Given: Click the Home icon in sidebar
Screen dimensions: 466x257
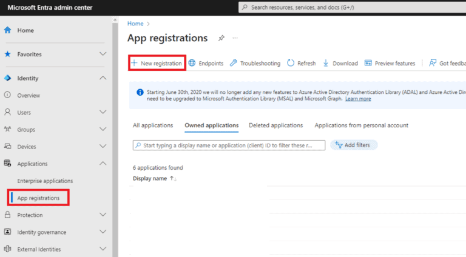Looking at the screenshot, I should coord(7,30).
